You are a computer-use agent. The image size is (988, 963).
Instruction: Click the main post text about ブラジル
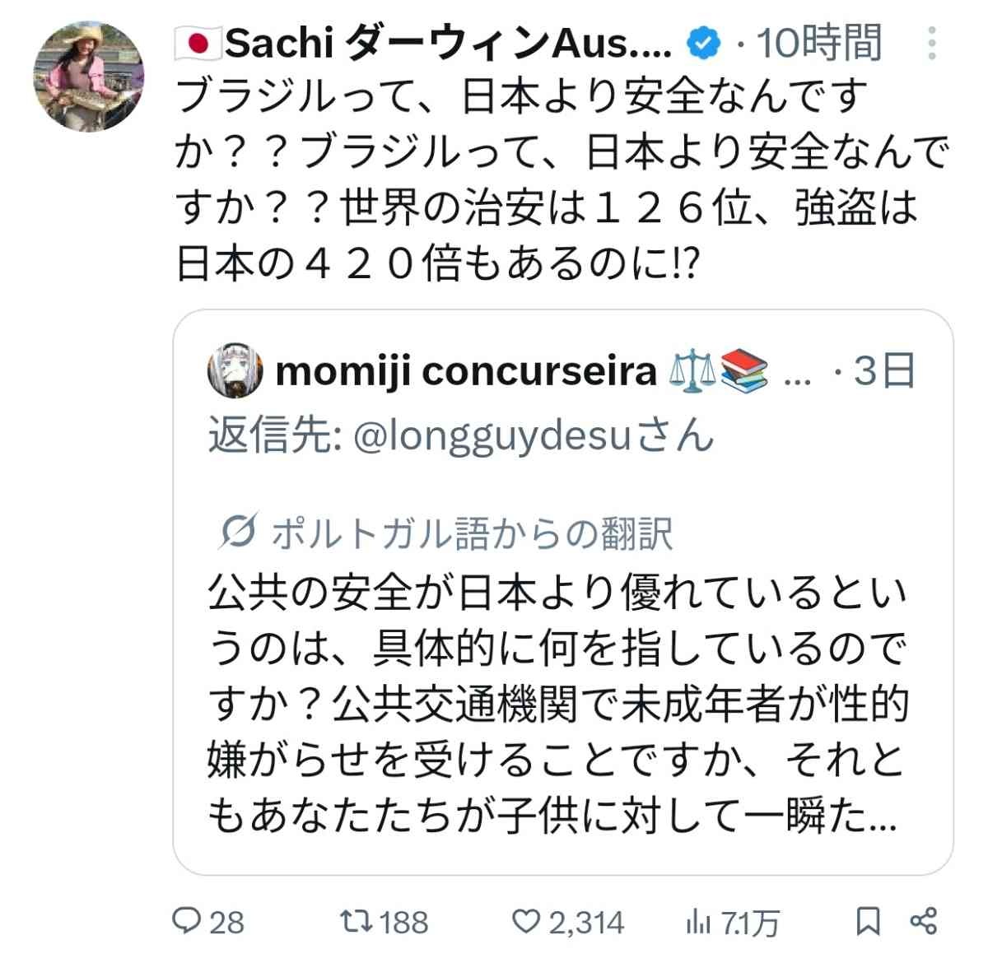click(x=560, y=179)
